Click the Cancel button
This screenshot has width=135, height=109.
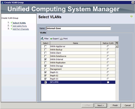pos(128,105)
